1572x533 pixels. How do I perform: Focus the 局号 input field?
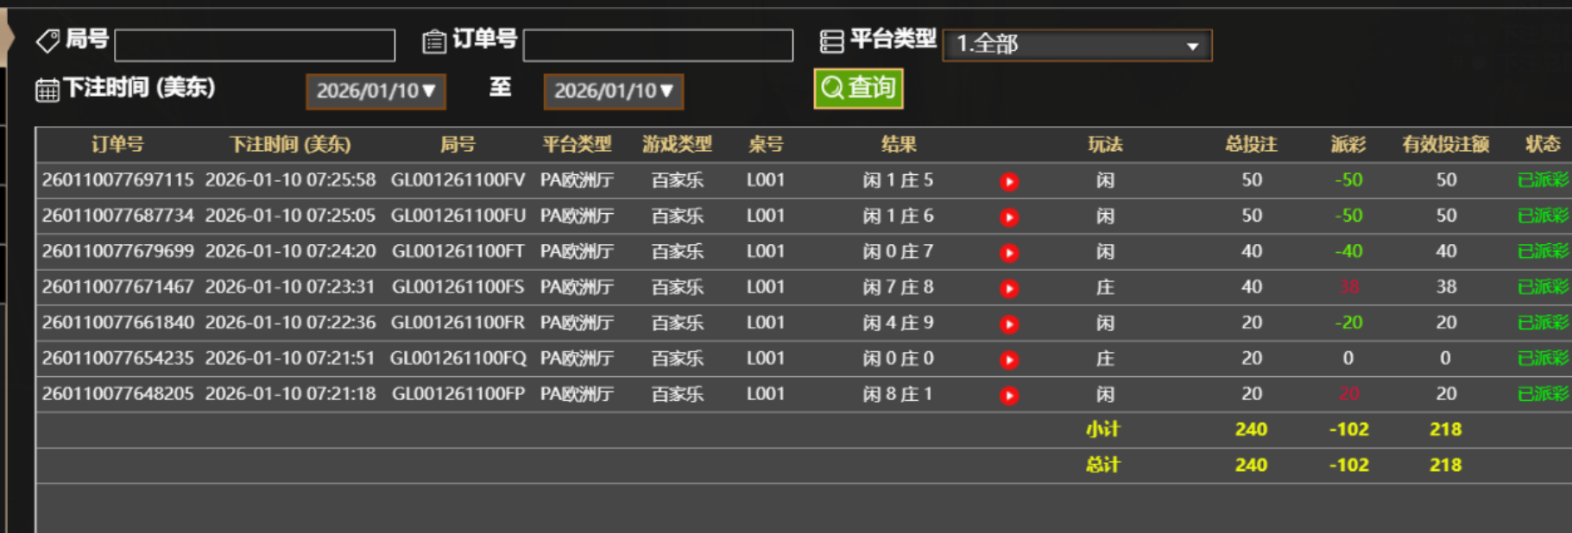tap(255, 45)
